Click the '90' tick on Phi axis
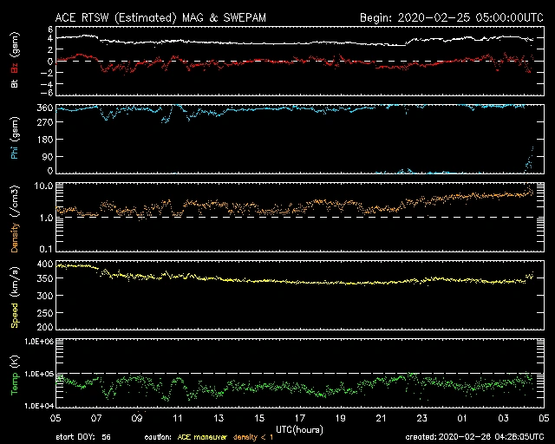Image resolution: width=555 pixels, height=444 pixels. [x=48, y=156]
